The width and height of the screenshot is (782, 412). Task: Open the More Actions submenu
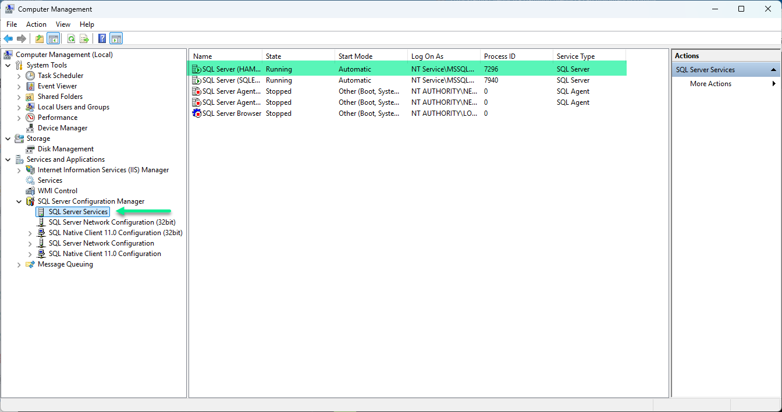click(x=710, y=84)
